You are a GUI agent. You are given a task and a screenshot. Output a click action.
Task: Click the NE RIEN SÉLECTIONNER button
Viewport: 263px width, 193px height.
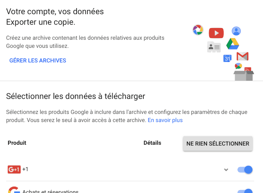[x=218, y=144]
